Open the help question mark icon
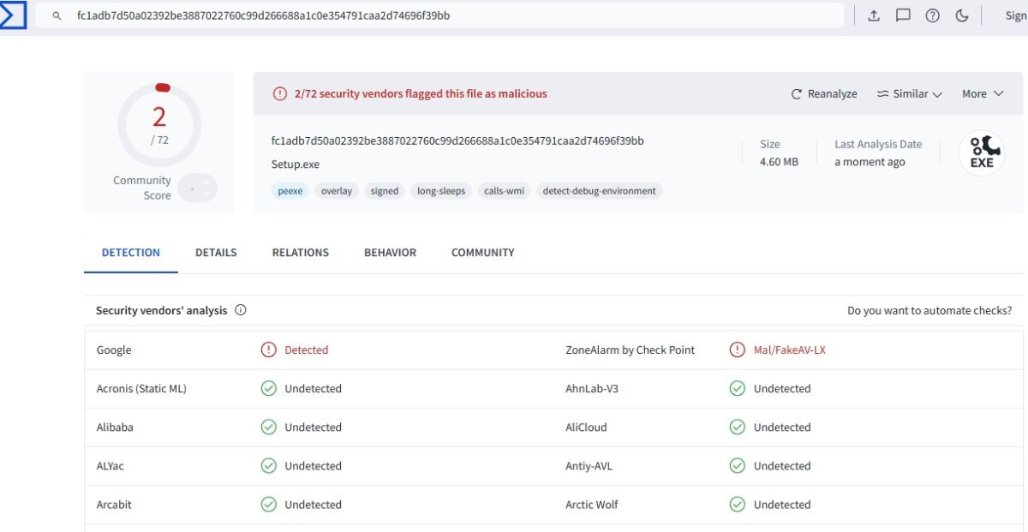This screenshot has height=532, width=1028. [933, 15]
